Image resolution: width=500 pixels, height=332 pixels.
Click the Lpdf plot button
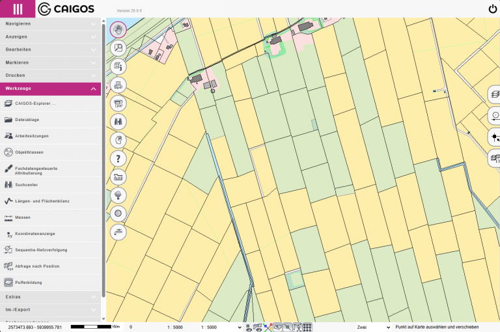(x=118, y=104)
